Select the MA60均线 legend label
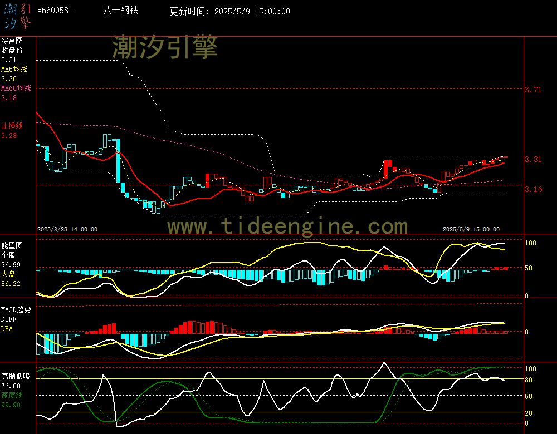The height and width of the screenshot is (434, 557). click(16, 88)
